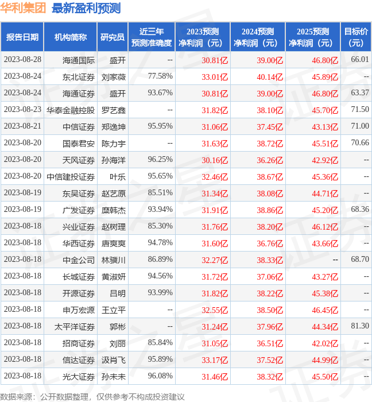The height and width of the screenshot is (402, 372).
Task: Click accuracy value 96.08%
Action: click(x=160, y=376)
